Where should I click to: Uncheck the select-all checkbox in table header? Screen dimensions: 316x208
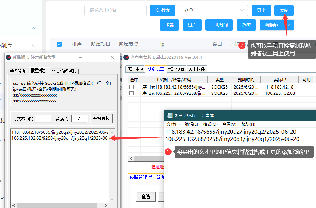coord(59,44)
